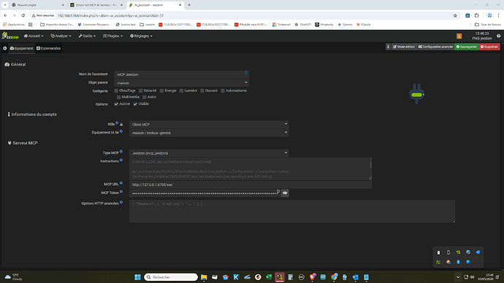Image resolution: width=504 pixels, height=283 pixels.
Task: Tick the Lumière category checkbox
Action: pos(181,90)
